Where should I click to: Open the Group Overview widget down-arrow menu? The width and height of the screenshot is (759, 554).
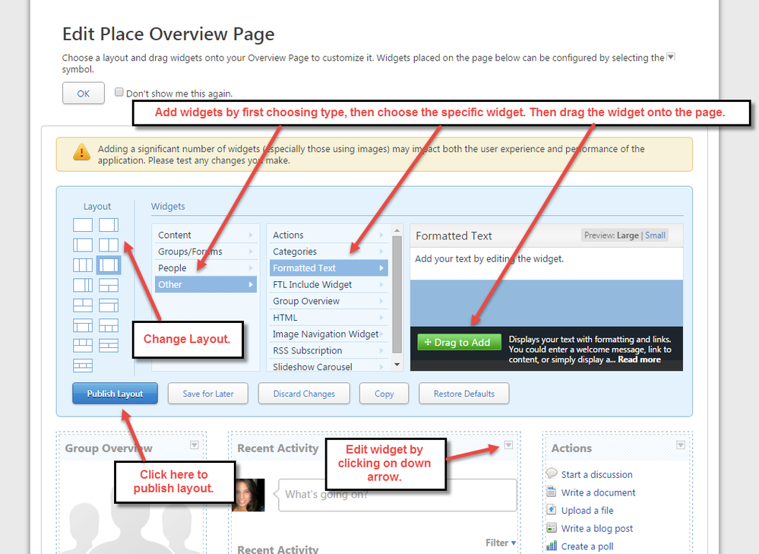tap(194, 445)
